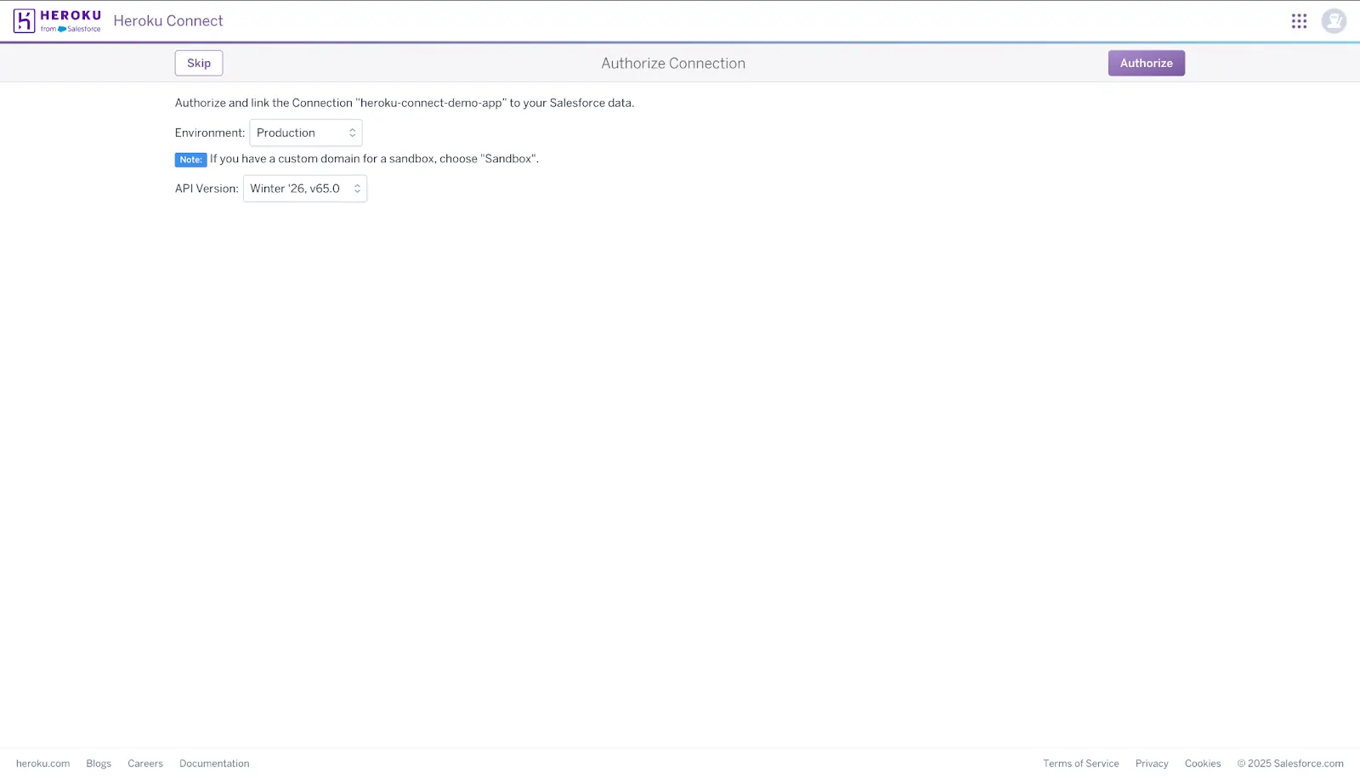Open Documentation from the footer
The width and height of the screenshot is (1360, 779).
[x=214, y=764]
